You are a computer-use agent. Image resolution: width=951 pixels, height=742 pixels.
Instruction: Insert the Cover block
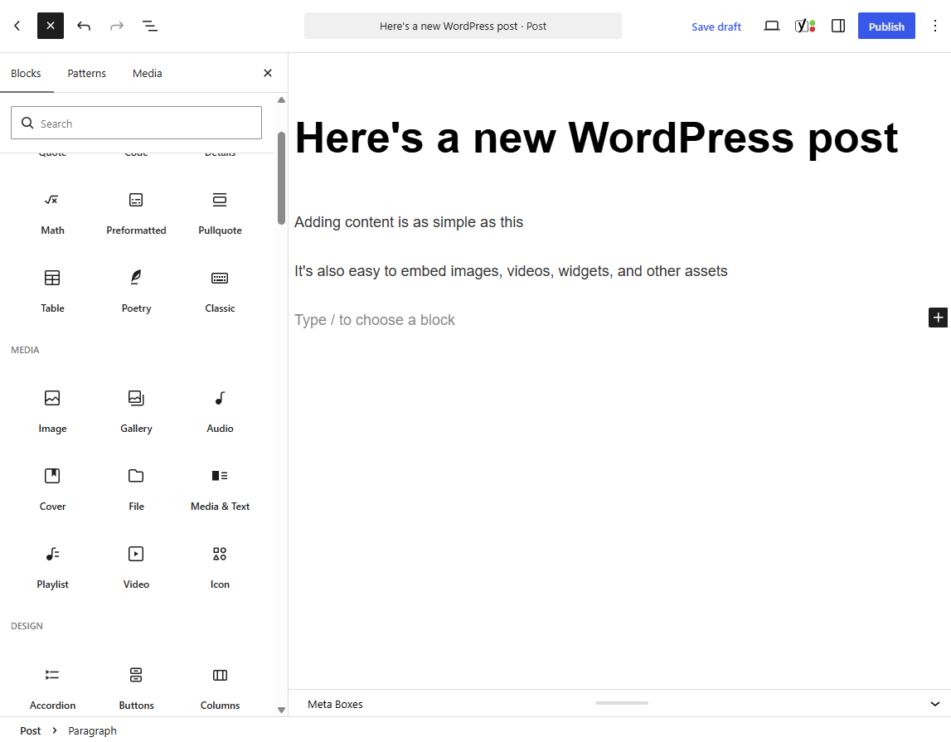pos(52,490)
